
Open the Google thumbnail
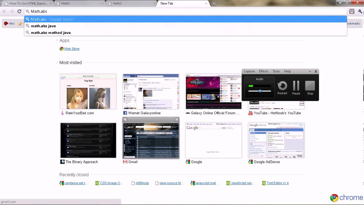(214, 140)
